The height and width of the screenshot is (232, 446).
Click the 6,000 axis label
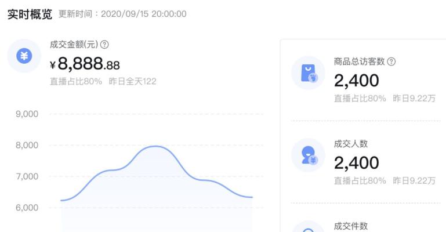pyautogui.click(x=27, y=208)
